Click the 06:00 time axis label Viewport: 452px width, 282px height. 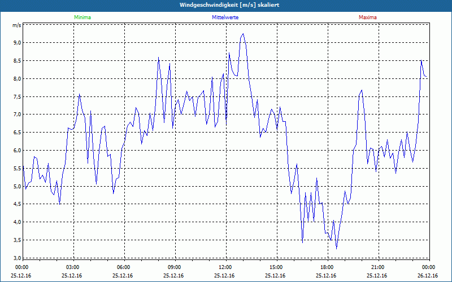click(x=124, y=267)
